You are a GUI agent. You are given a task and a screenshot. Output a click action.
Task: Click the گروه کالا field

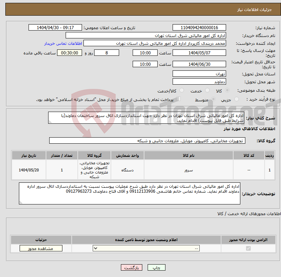(147, 140)
